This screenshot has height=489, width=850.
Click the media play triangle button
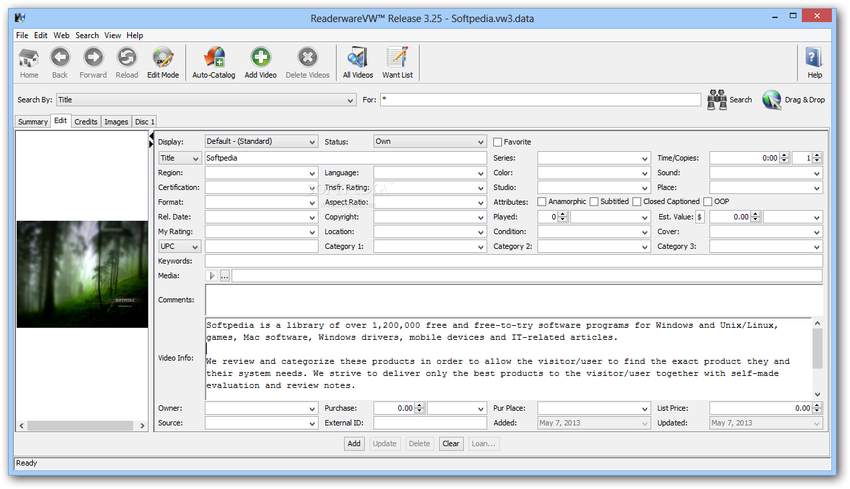coord(213,276)
